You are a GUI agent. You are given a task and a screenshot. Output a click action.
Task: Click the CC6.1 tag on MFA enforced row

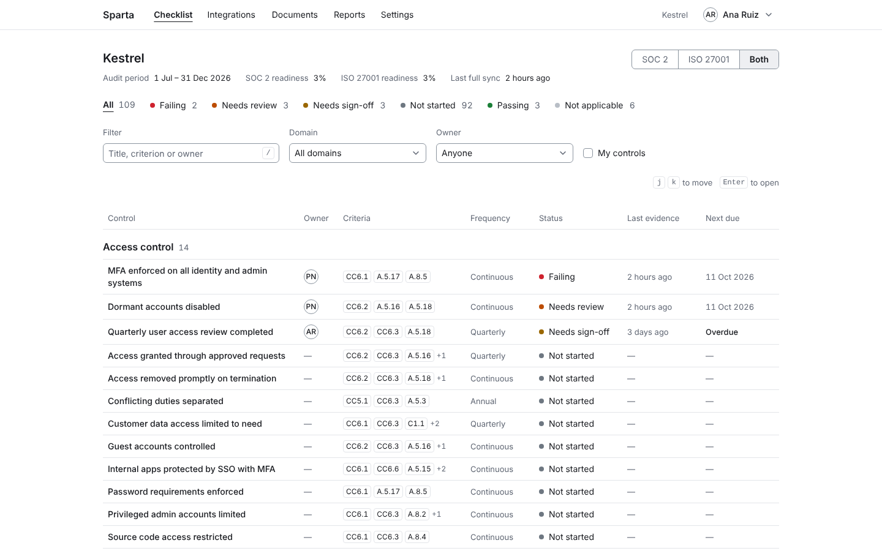click(x=357, y=277)
